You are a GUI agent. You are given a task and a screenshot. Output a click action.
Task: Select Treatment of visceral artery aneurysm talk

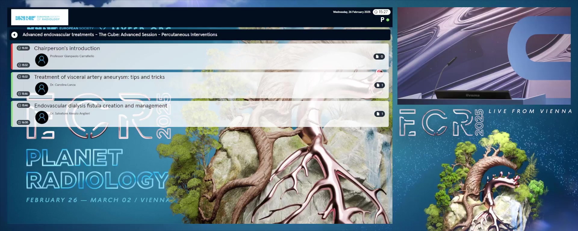pos(200,85)
